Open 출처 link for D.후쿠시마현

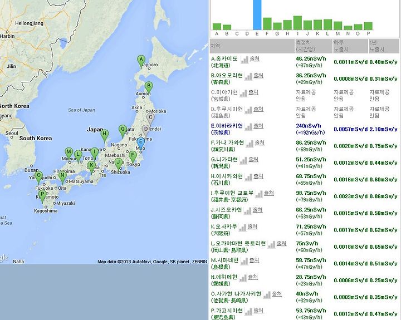(x=258, y=109)
